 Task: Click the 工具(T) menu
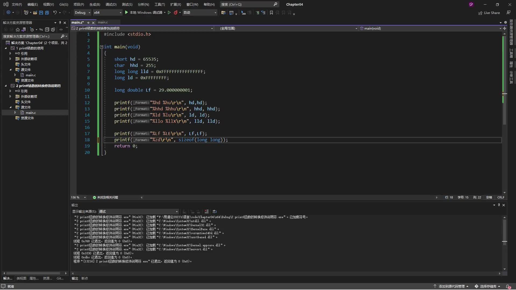point(160,4)
